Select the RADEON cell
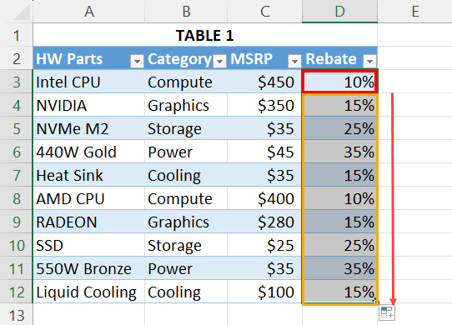Image resolution: width=452 pixels, height=325 pixels. pos(88,222)
